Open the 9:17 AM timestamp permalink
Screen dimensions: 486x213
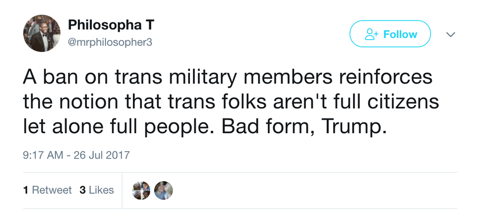[x=42, y=155]
